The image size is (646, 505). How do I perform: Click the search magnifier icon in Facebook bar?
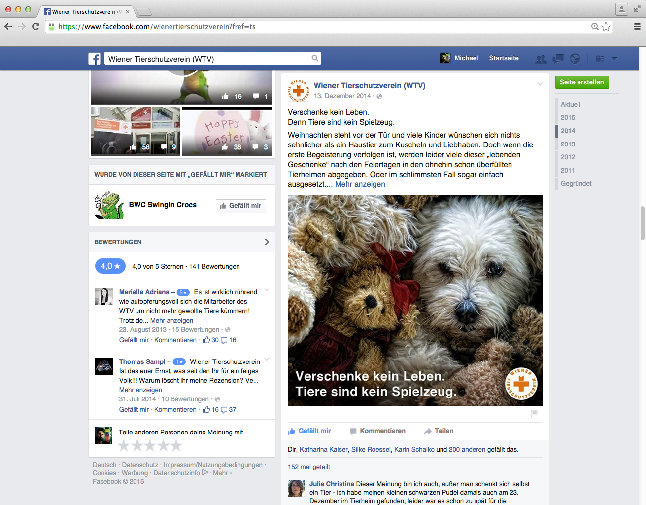click(x=315, y=59)
